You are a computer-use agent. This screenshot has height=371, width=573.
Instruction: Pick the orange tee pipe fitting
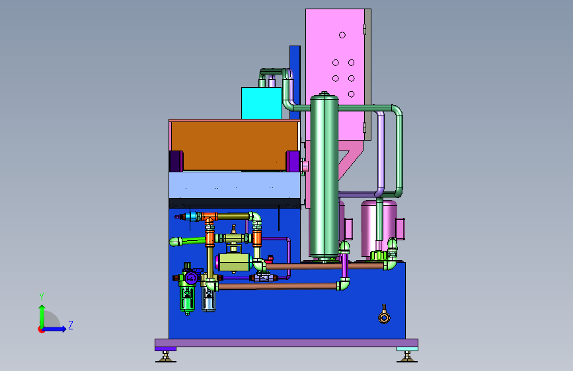coord(210,218)
